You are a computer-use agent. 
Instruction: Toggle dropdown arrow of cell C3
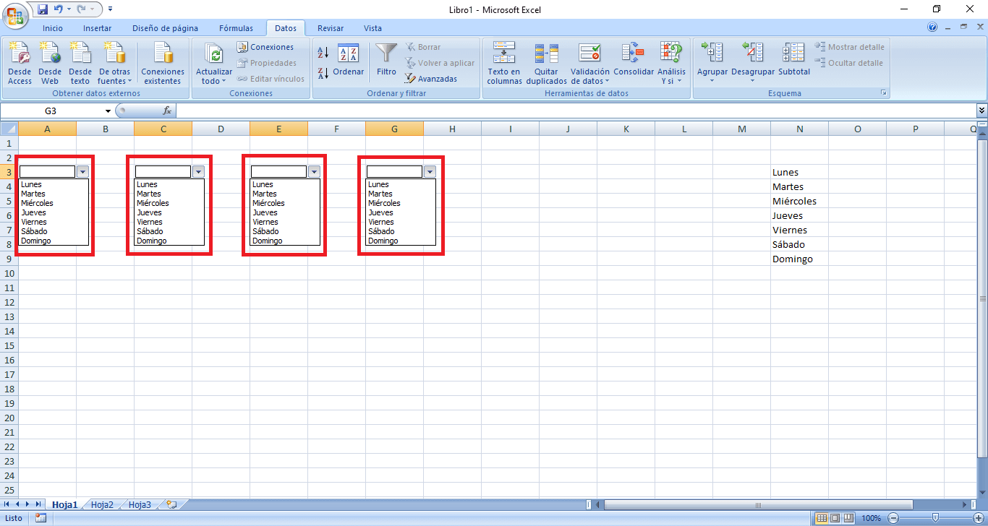coord(198,172)
